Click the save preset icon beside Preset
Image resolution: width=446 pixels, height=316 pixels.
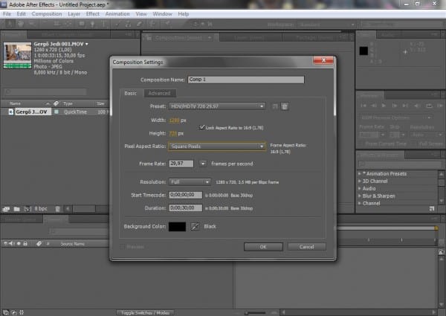276,106
